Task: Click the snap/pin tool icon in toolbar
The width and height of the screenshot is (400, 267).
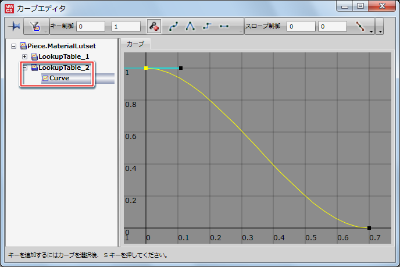Action: pyautogui.click(x=14, y=27)
